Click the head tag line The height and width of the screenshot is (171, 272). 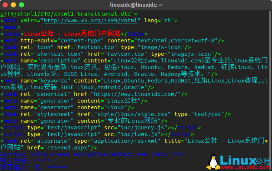pyautogui.click(x=10, y=27)
